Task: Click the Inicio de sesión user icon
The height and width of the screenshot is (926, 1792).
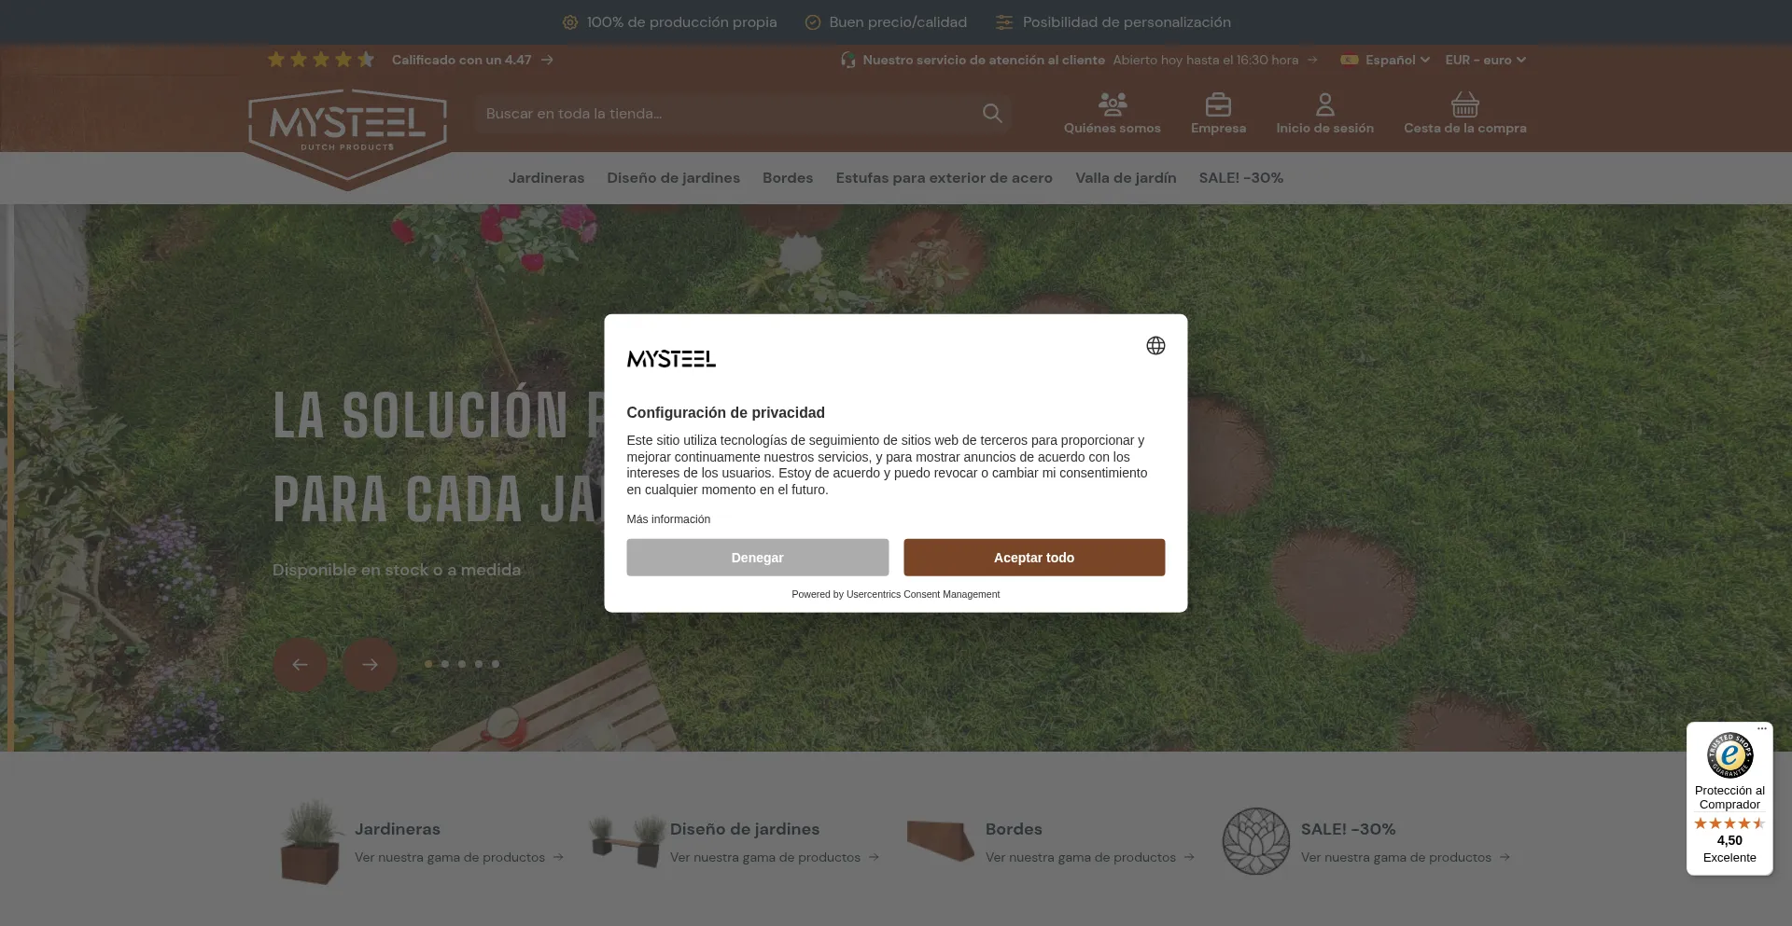Action: click(x=1324, y=104)
